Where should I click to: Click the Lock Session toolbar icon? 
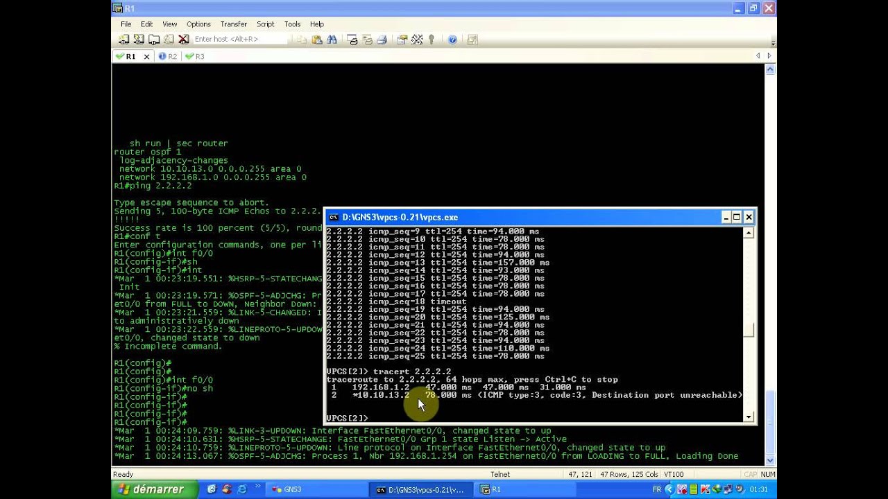(x=472, y=40)
